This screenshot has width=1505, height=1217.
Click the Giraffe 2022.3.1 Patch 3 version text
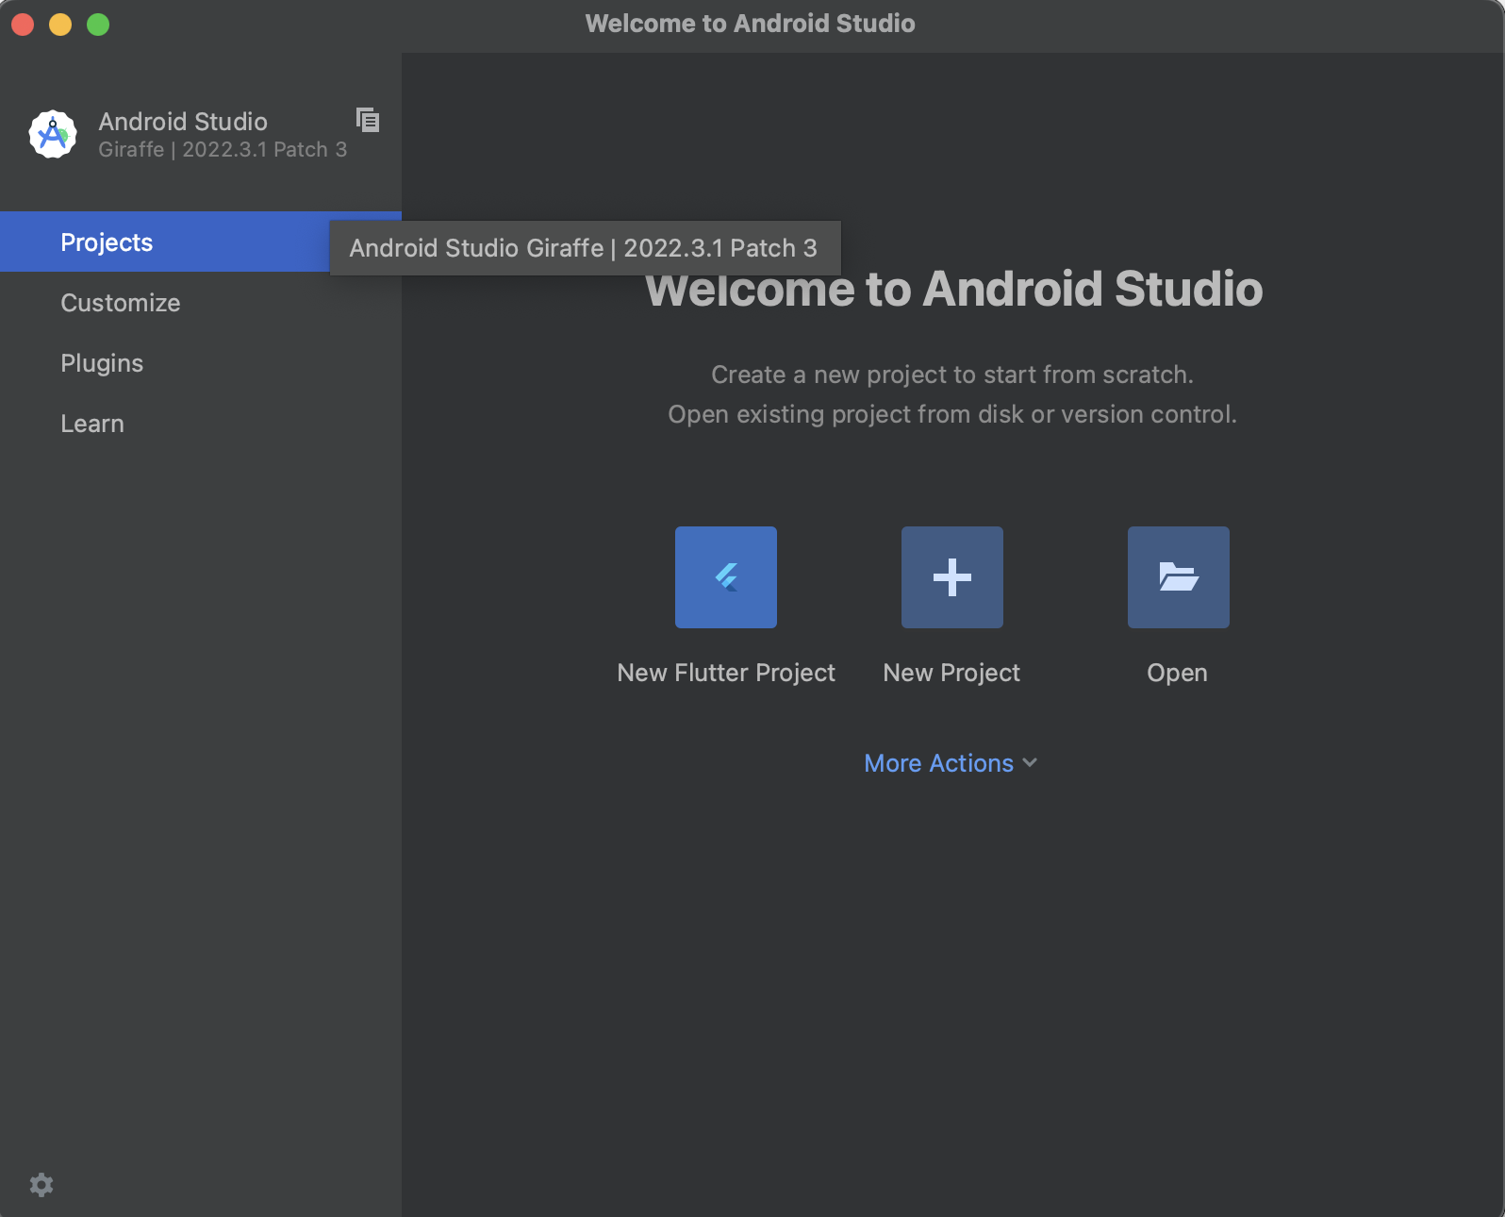(223, 149)
